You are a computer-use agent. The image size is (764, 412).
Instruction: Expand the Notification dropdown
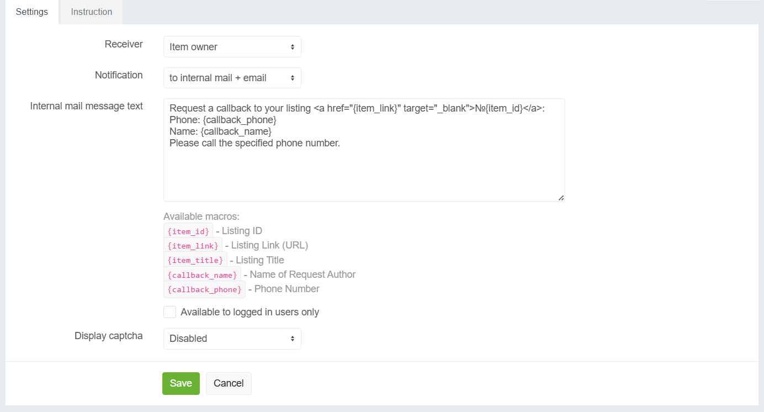click(232, 78)
